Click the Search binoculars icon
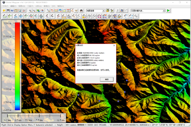 [x=81, y=11]
